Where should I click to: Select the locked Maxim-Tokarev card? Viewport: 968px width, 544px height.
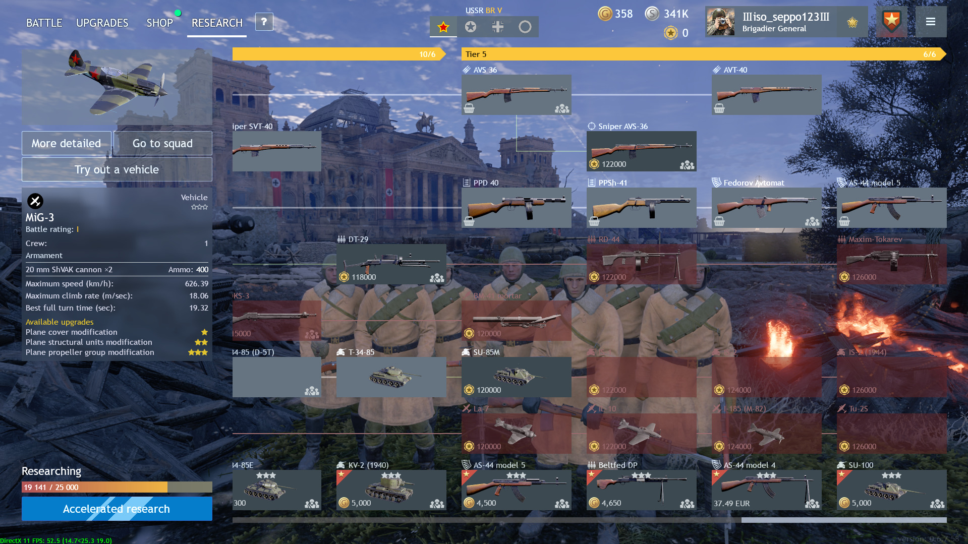click(x=891, y=264)
